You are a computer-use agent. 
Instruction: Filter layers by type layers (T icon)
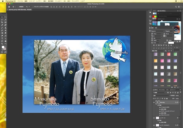coord(173,92)
